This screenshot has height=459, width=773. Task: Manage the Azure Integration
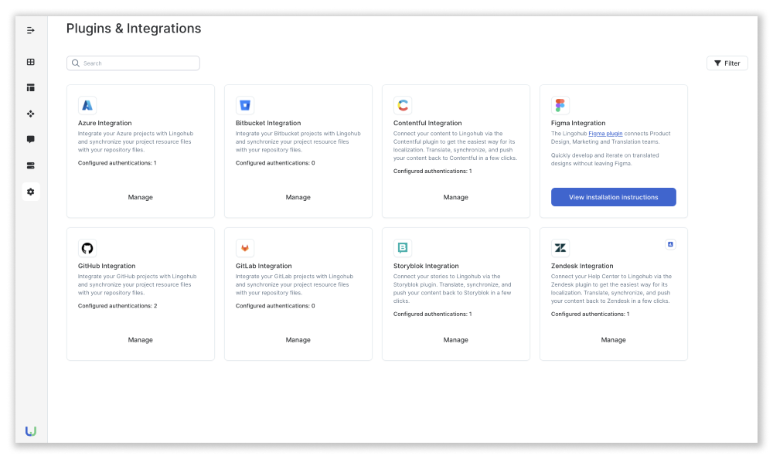141,197
